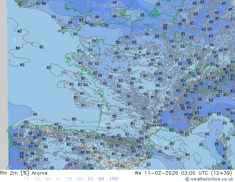Click the 'RH 2m [%] Arome' title text
This screenshot has width=235, height=182.
[x=24, y=173]
